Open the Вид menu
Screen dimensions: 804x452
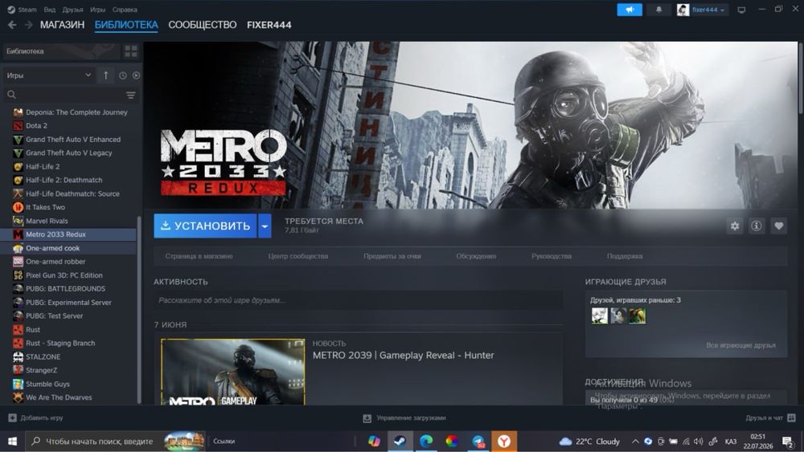tap(49, 9)
